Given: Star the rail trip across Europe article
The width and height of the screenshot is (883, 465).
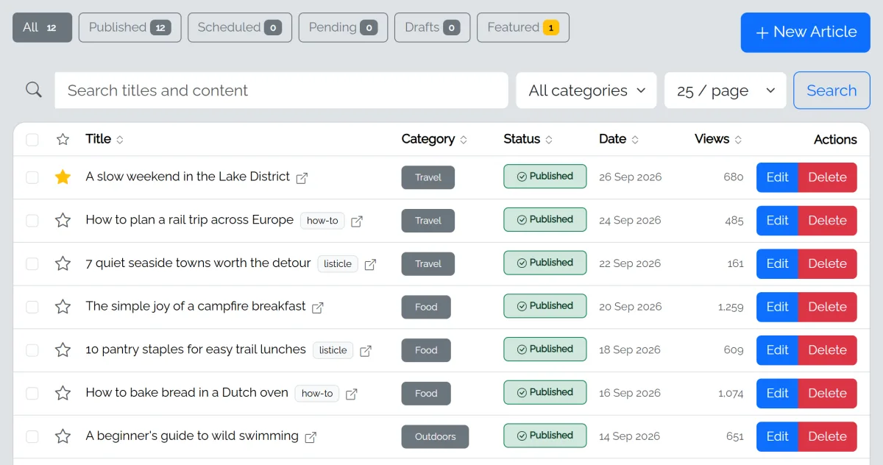Looking at the screenshot, I should coord(63,220).
